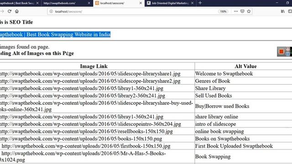
Task: Click the firstbook-150x150.jpg image link
Action: (x=86, y=146)
